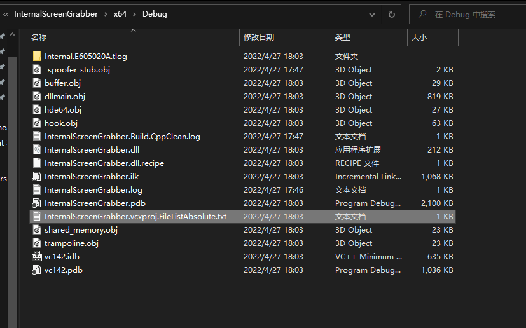The image size is (526, 328).
Task: Select InternalScreenGrabber.vcxproj.FileListAbsolute.txt file name
Action: tap(135, 217)
